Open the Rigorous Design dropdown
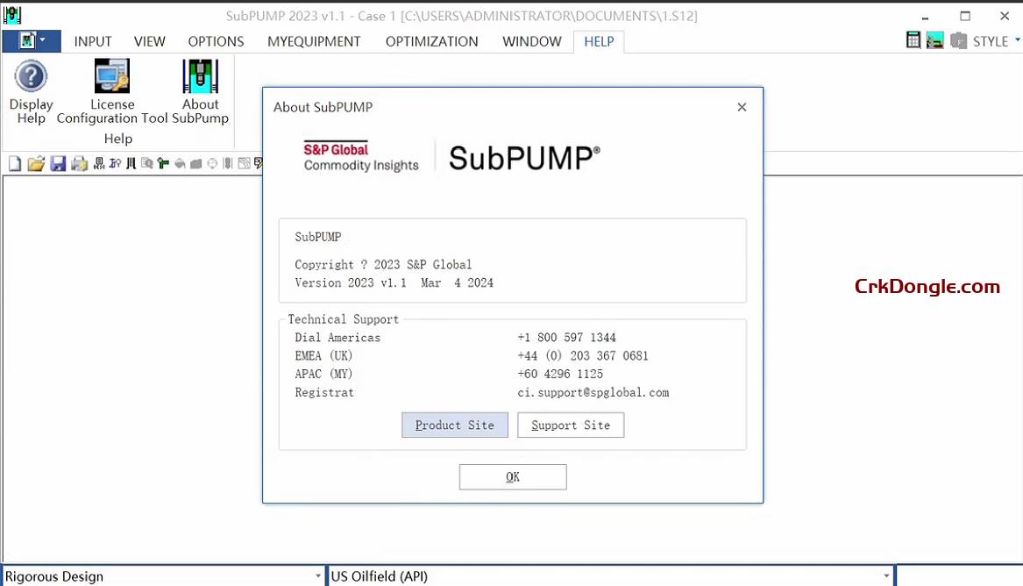1023x586 pixels. (317, 575)
